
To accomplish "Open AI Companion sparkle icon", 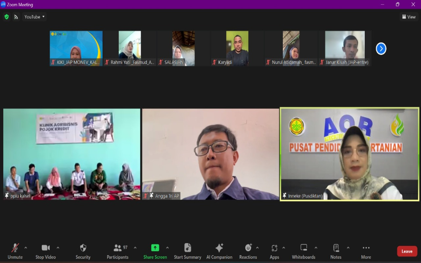I will point(219,248).
